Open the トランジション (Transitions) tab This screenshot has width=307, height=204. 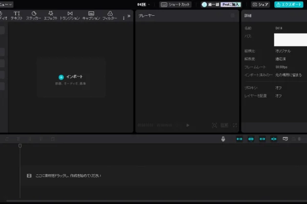click(70, 15)
